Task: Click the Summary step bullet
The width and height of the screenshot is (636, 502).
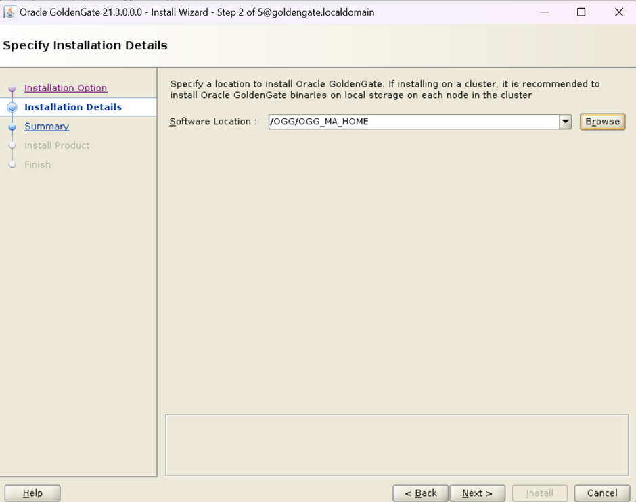Action: click(x=12, y=127)
